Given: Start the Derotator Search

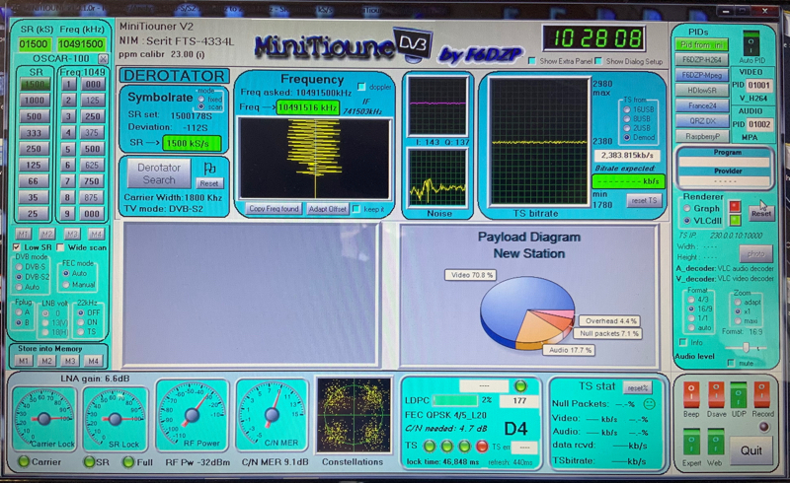Looking at the screenshot, I should [159, 173].
